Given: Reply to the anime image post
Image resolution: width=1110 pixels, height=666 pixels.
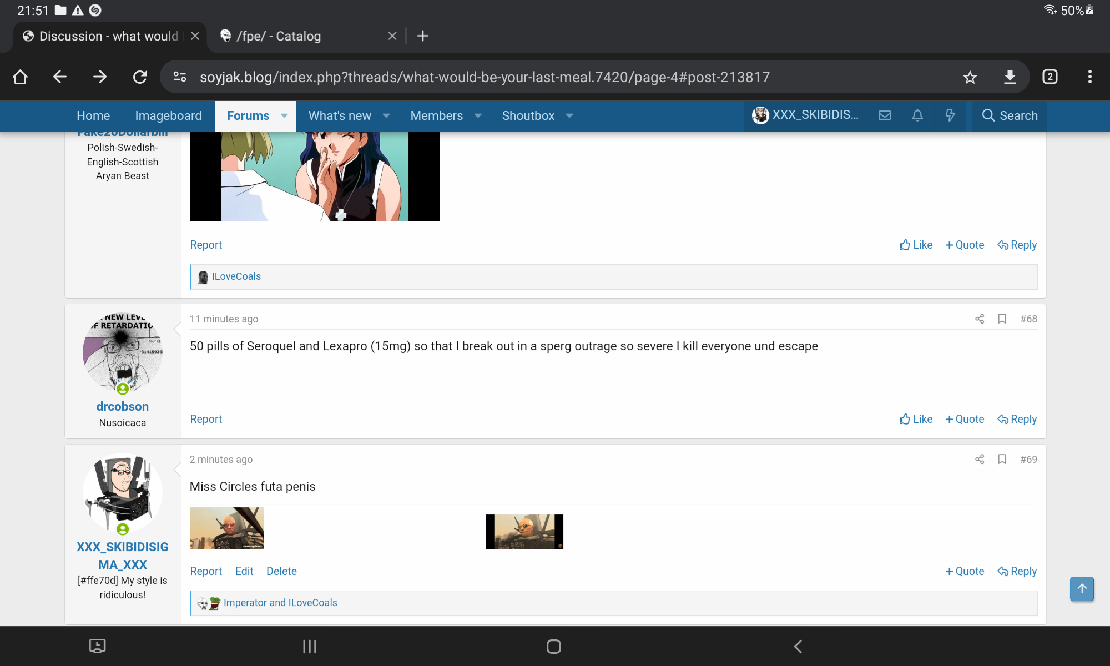Looking at the screenshot, I should click(1017, 245).
